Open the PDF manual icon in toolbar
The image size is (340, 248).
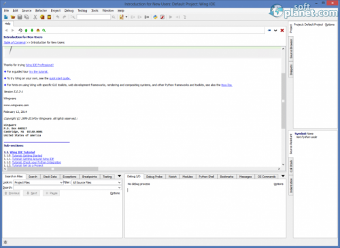pos(163,17)
